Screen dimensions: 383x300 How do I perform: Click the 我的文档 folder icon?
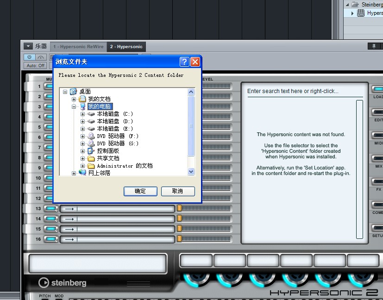click(82, 99)
